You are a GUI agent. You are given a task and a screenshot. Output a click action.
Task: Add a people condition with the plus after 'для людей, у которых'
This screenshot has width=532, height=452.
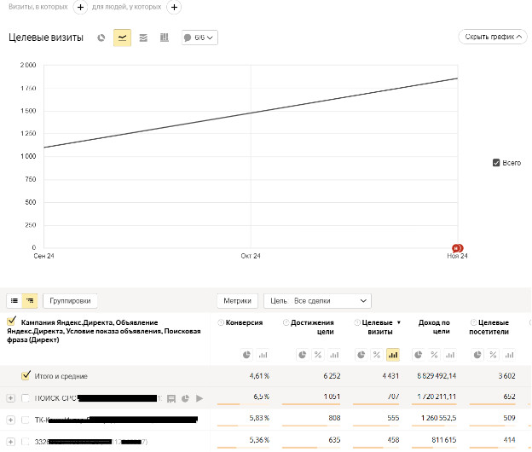174,7
